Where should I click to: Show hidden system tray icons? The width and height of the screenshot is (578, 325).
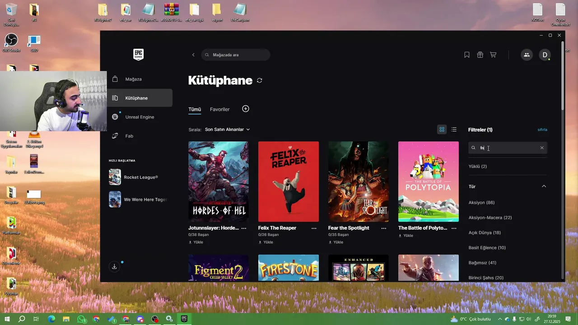pyautogui.click(x=500, y=319)
